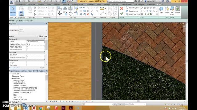Select the Line draw tool

[142, 8]
